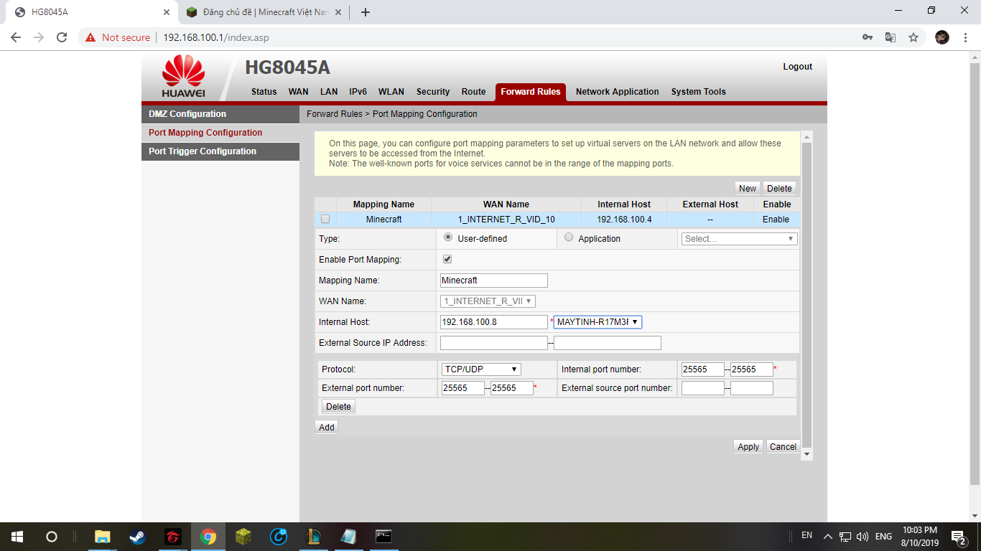
Task: Open Steam from the taskbar
Action: (137, 536)
